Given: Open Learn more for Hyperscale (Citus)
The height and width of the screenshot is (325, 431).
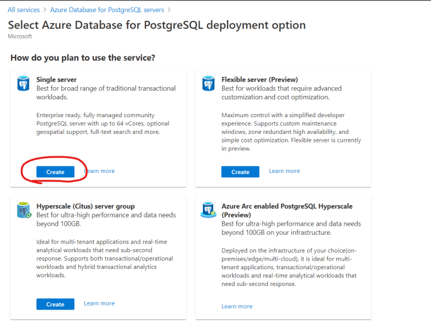Looking at the screenshot, I should pyautogui.click(x=99, y=303).
